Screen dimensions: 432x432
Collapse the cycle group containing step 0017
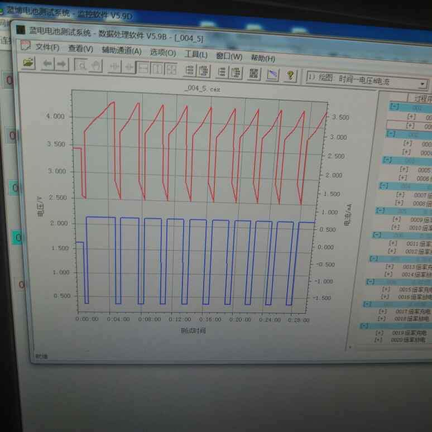coord(367,304)
